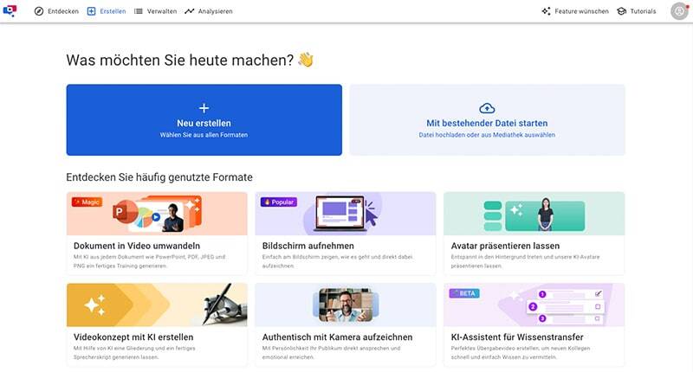Open KI-Assistent für Wissenstransfer
Viewport: 693px width, 372px height.
(x=534, y=324)
